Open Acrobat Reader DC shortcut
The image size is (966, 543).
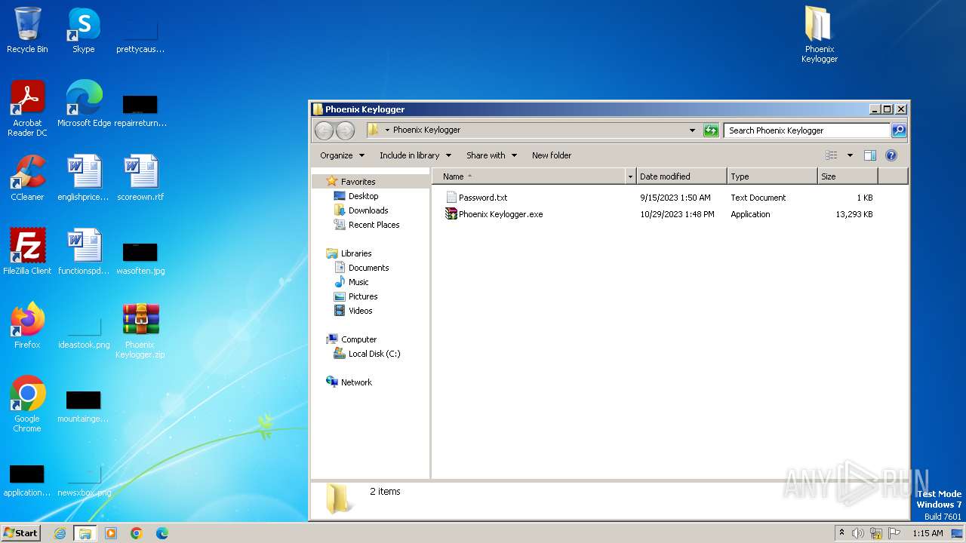[27, 108]
